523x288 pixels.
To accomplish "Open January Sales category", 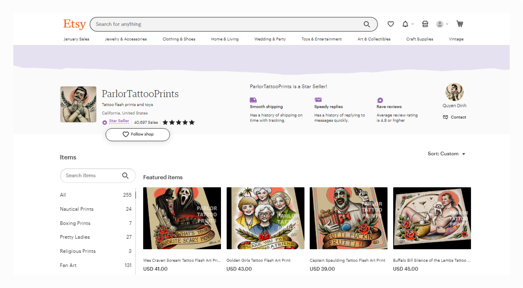I will coord(76,39).
